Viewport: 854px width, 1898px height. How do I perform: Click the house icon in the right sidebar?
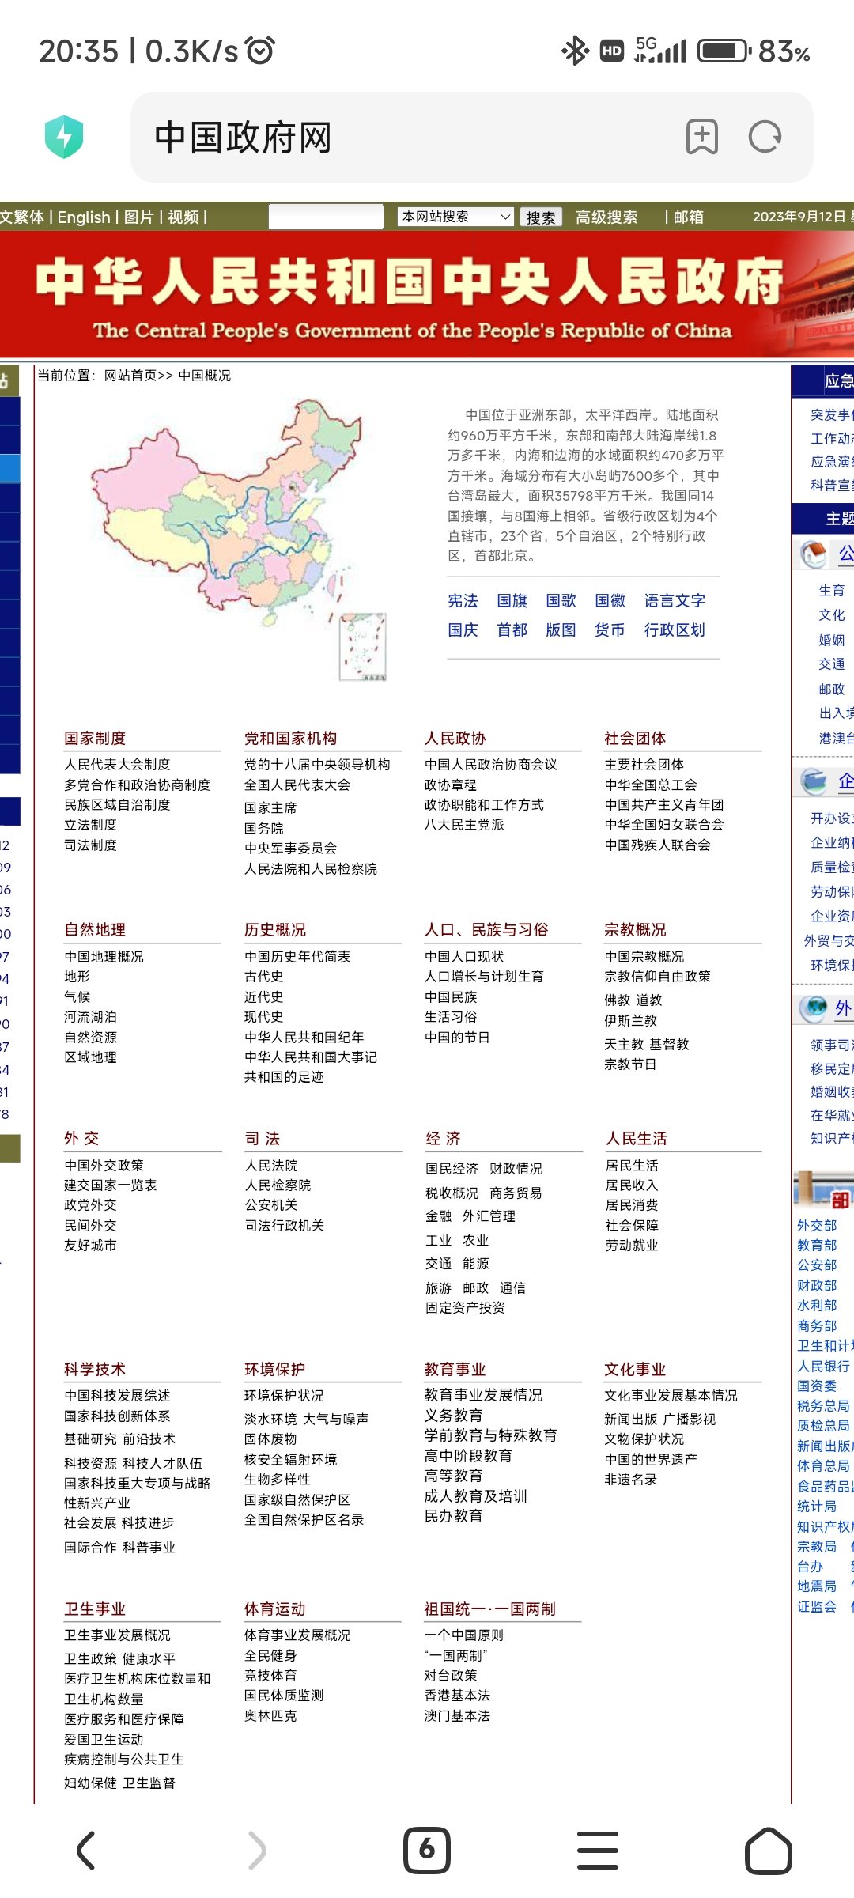point(813,554)
